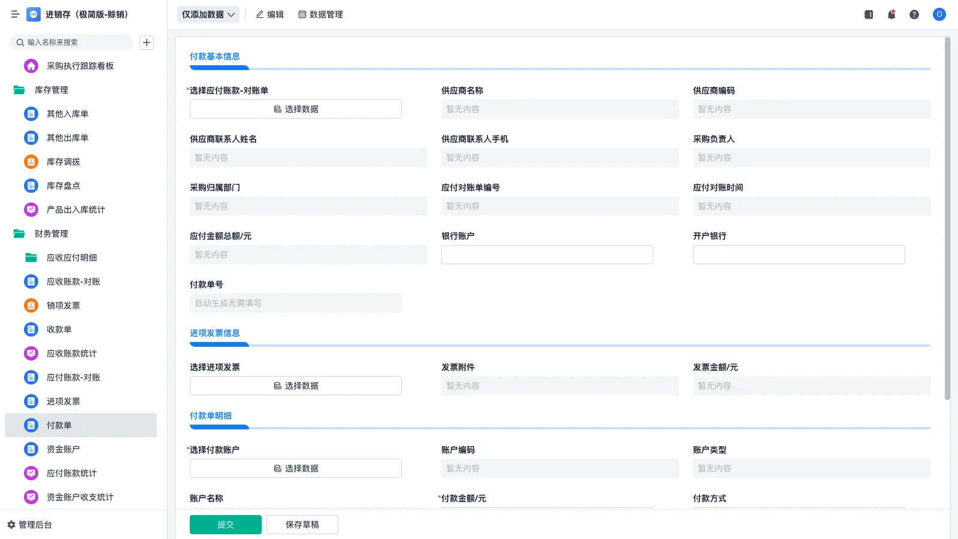Click the 付款基本信息 section header
Screen dimensions: 958x539
215,56
